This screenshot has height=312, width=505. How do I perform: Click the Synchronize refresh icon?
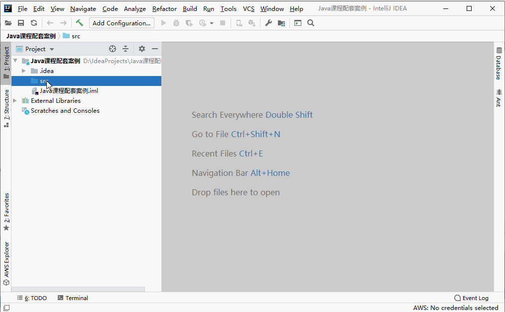(34, 23)
